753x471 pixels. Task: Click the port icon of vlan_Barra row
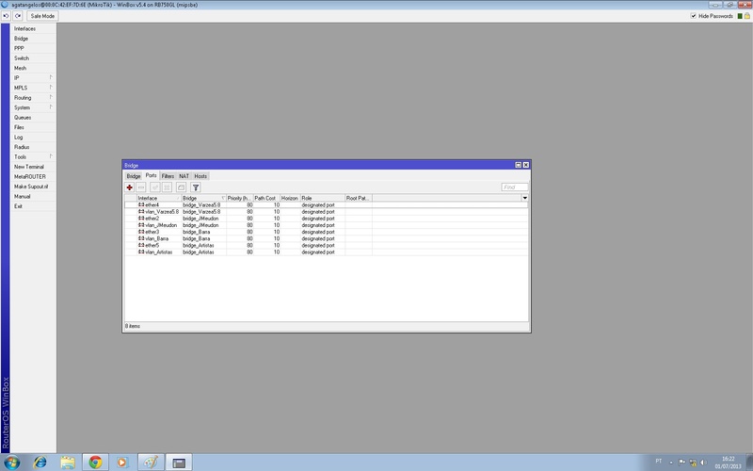(x=141, y=238)
